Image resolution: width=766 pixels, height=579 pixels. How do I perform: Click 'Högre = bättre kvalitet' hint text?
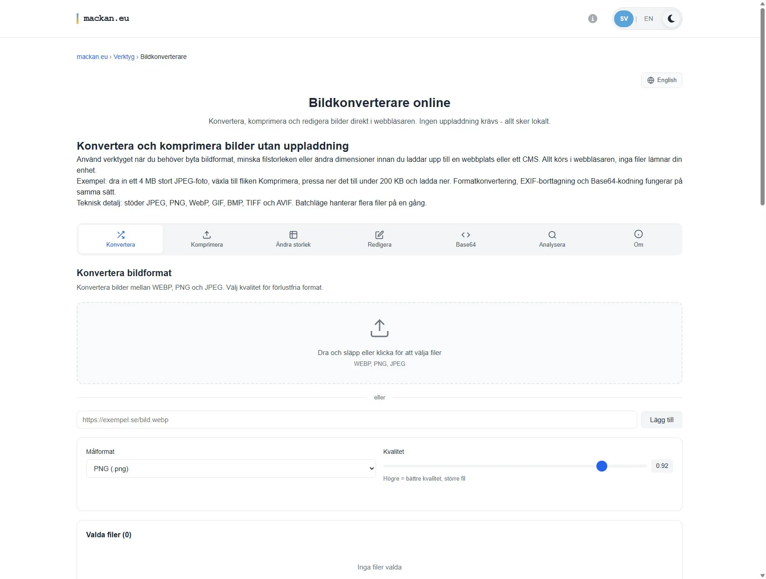[x=424, y=478]
